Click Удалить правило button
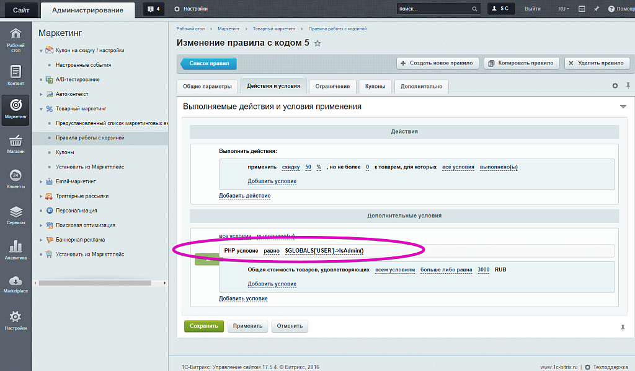 597,63
